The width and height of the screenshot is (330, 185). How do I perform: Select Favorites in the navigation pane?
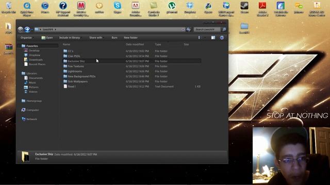[32, 46]
